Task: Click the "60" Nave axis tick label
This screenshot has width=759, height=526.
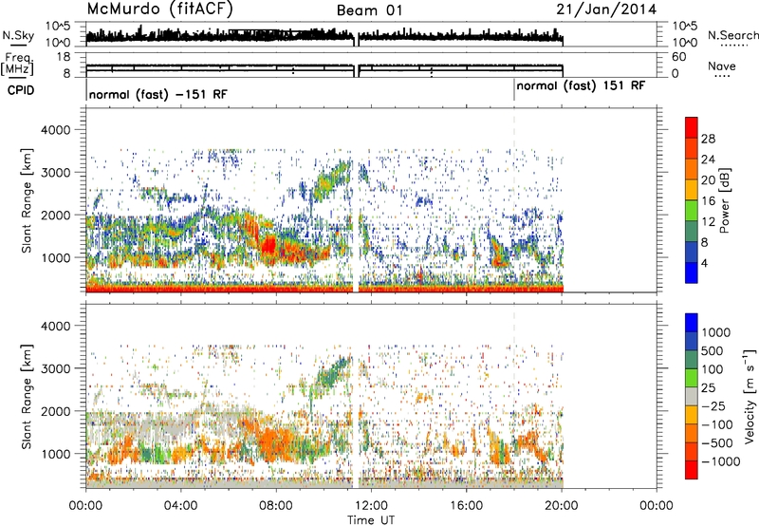Action: pyautogui.click(x=678, y=57)
